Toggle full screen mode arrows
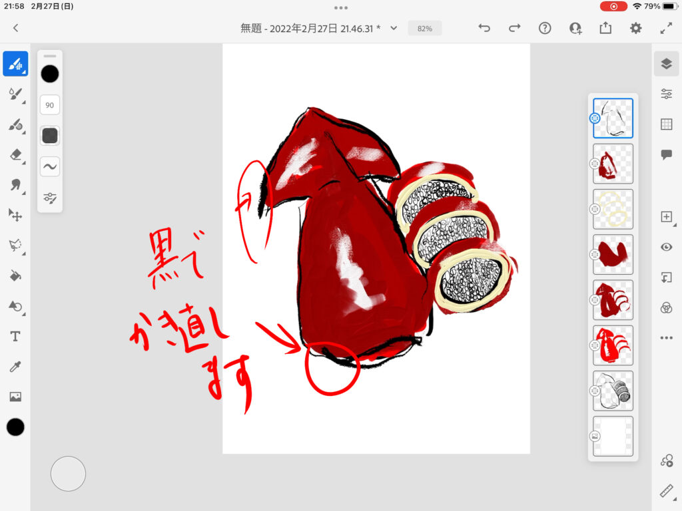 (666, 28)
